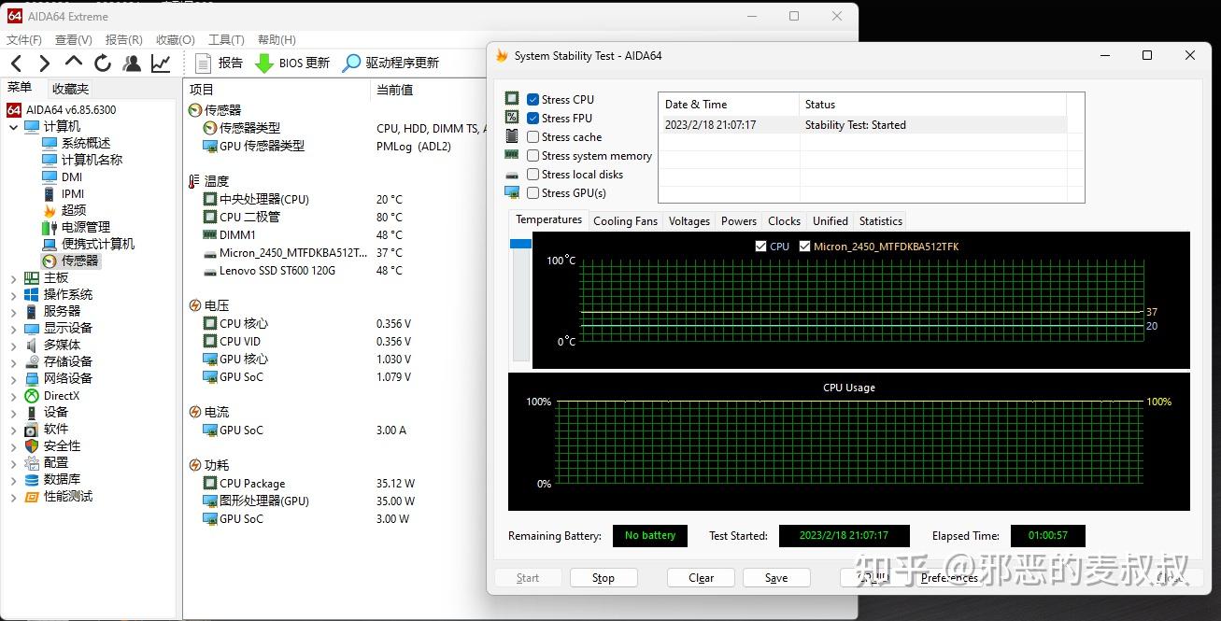Click the AIDA64 v6.85.6300 root icon
This screenshot has width=1221, height=621.
14,109
